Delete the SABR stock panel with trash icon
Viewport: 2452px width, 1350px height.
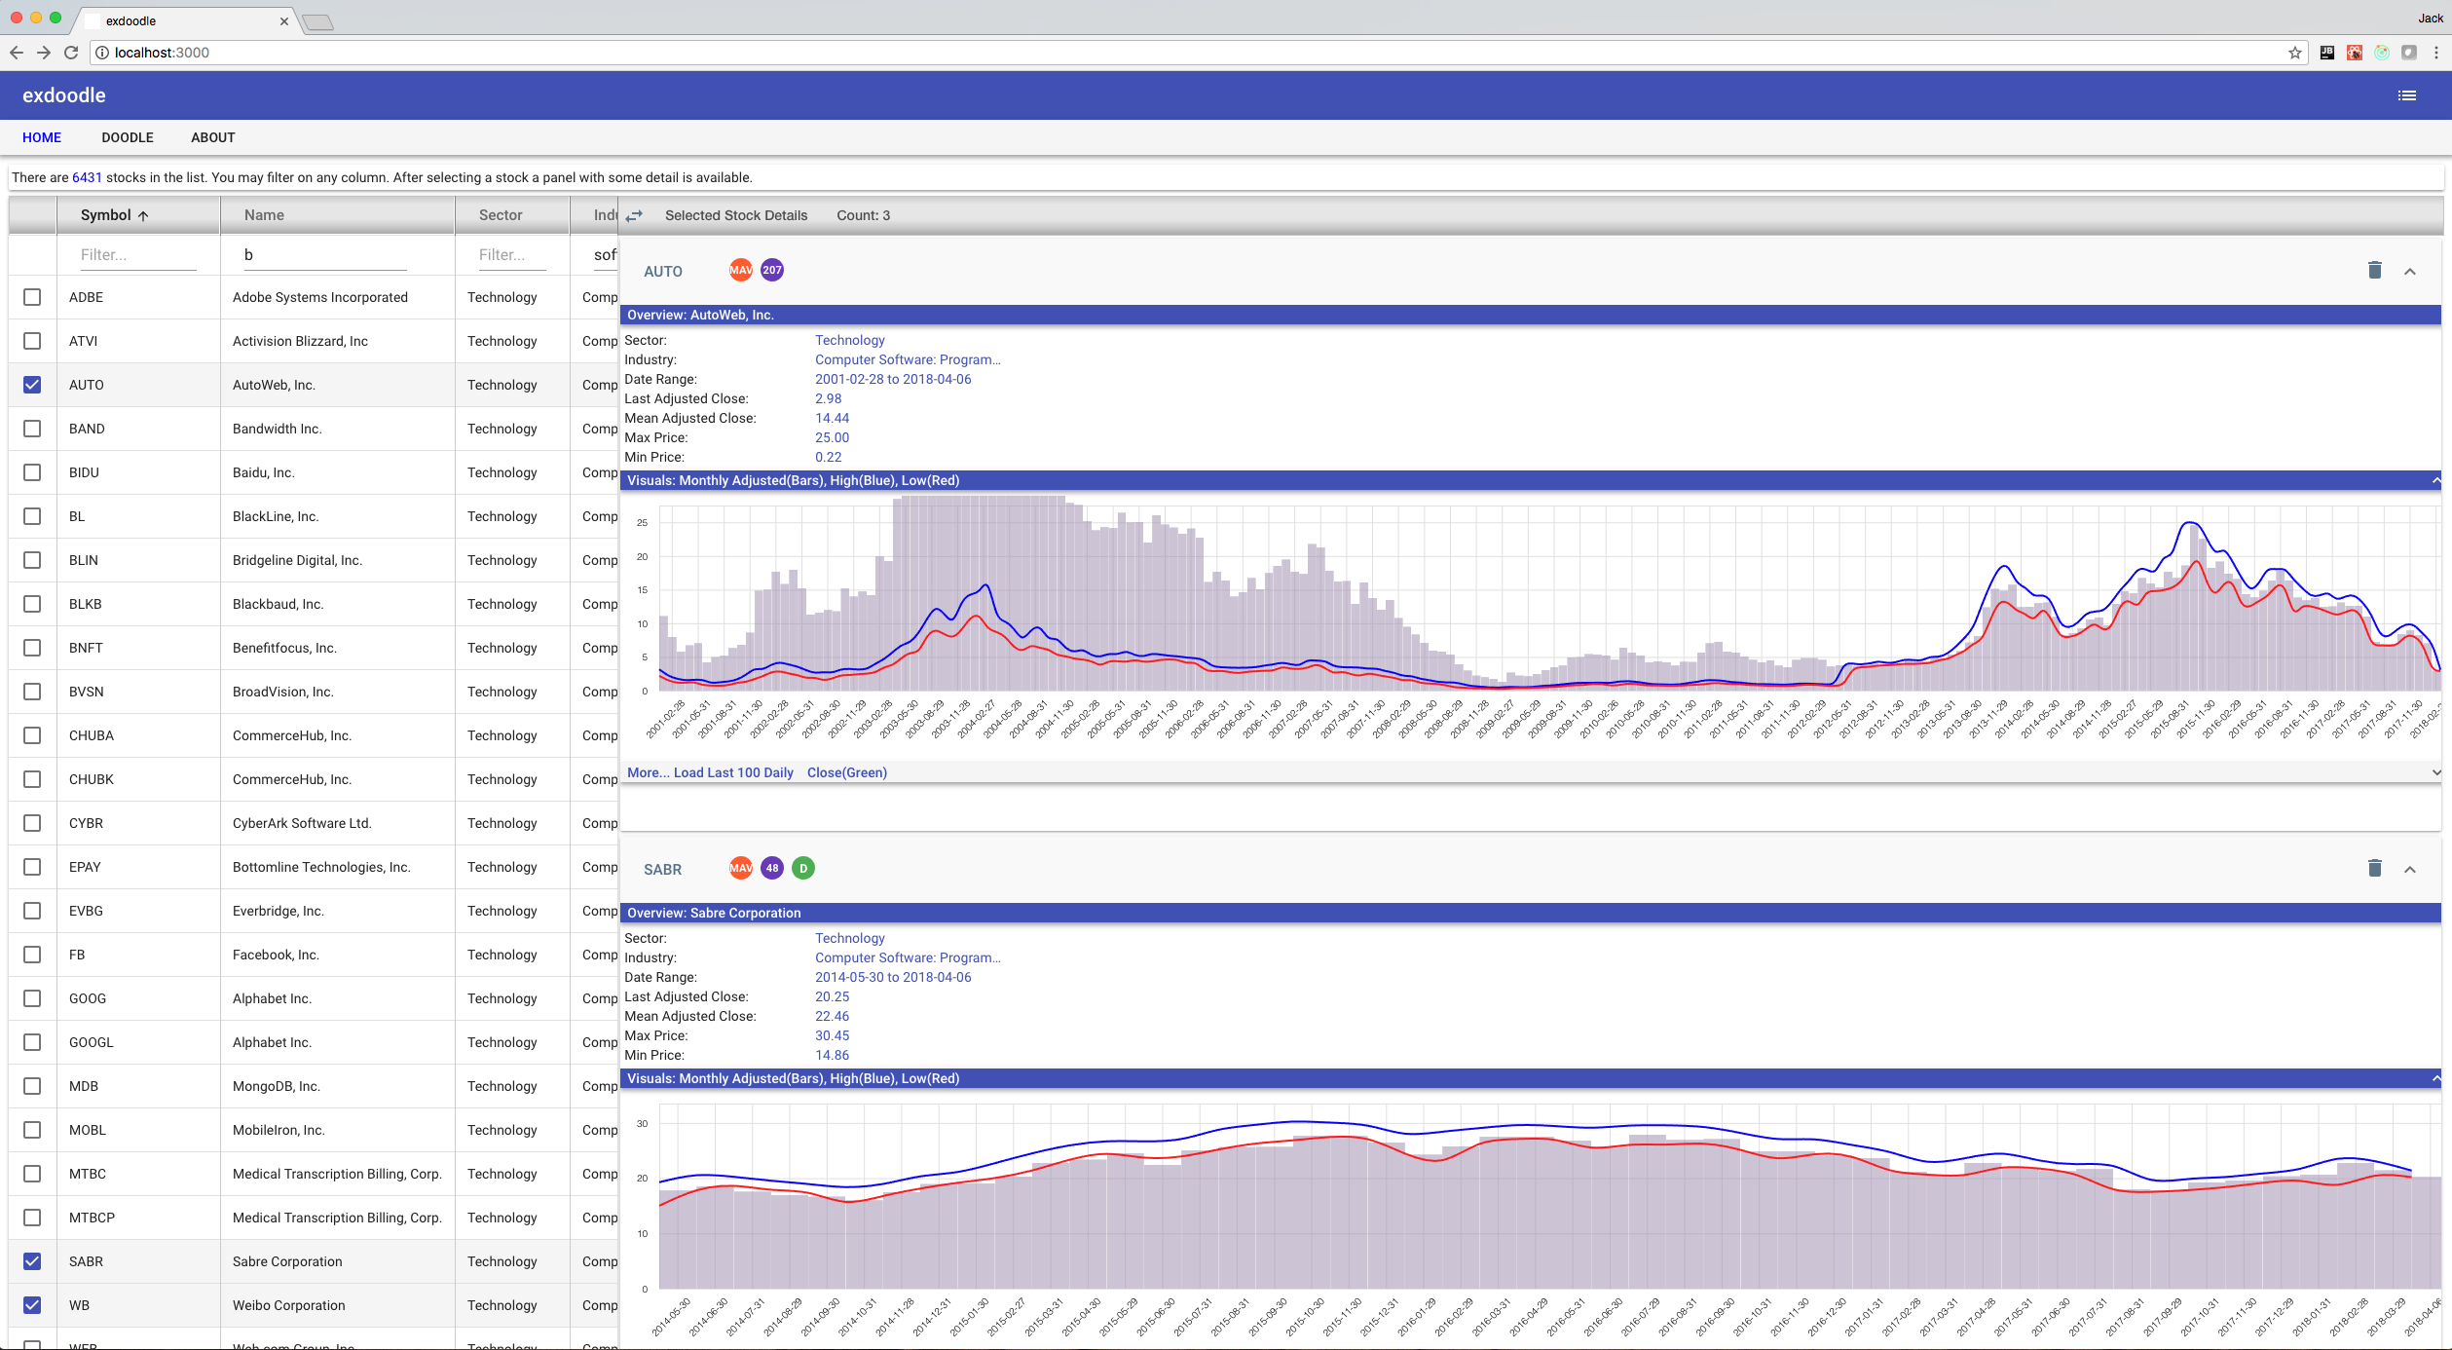[x=2374, y=869]
